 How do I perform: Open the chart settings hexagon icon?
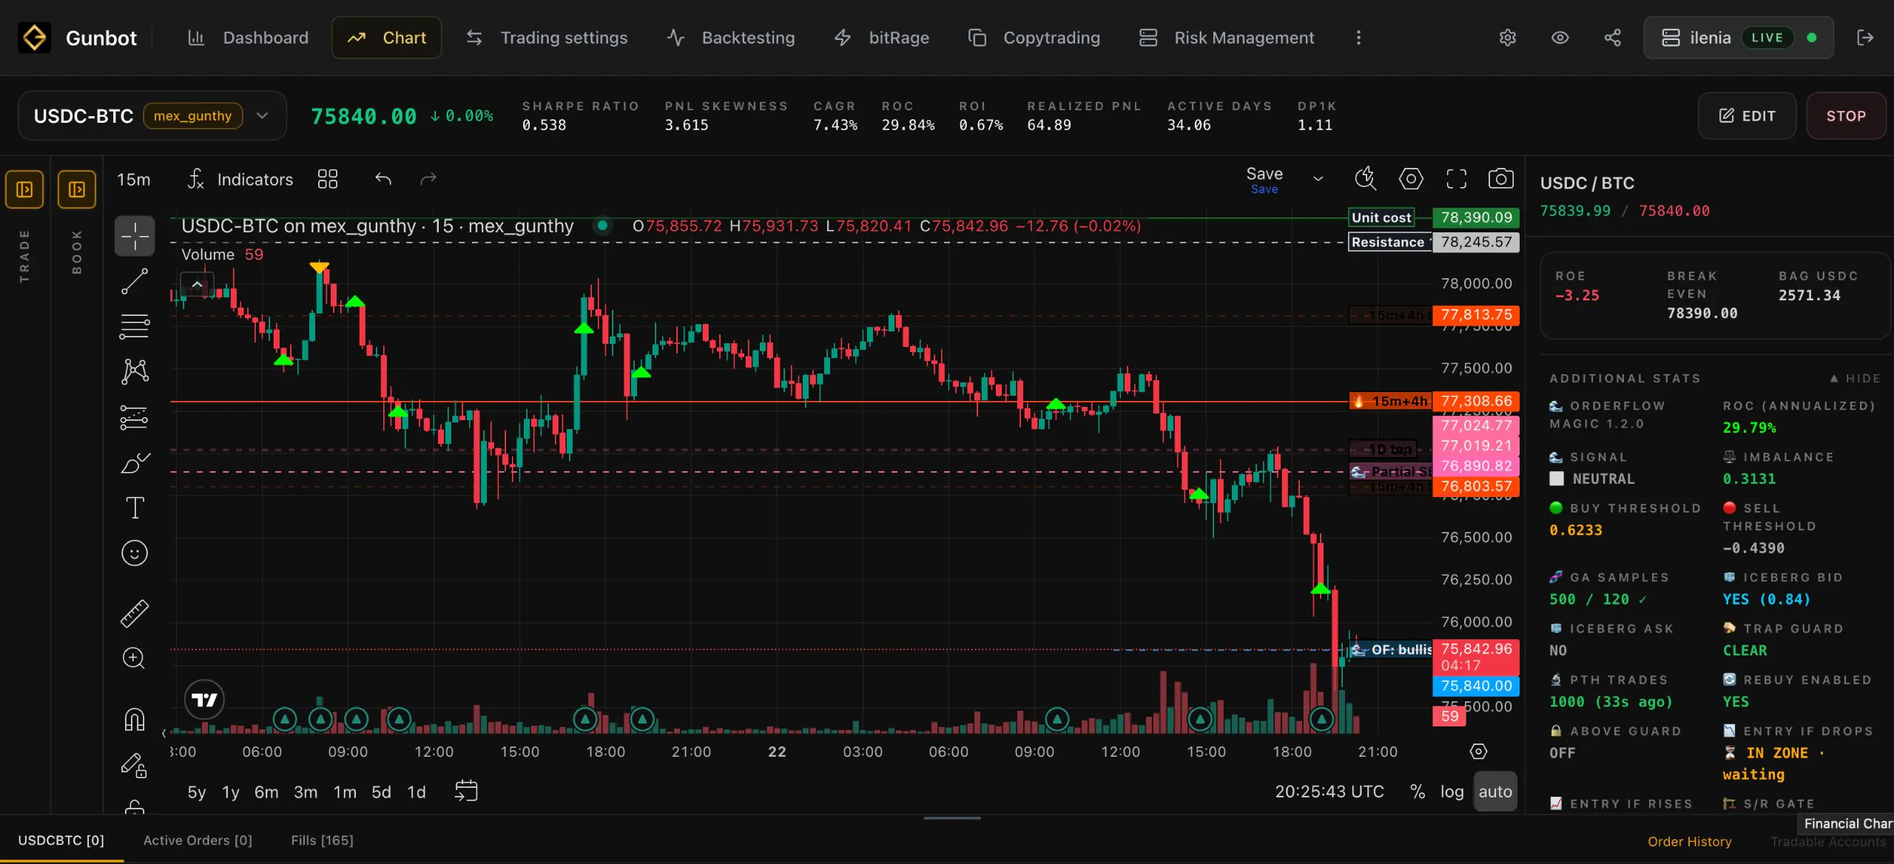coord(1411,179)
